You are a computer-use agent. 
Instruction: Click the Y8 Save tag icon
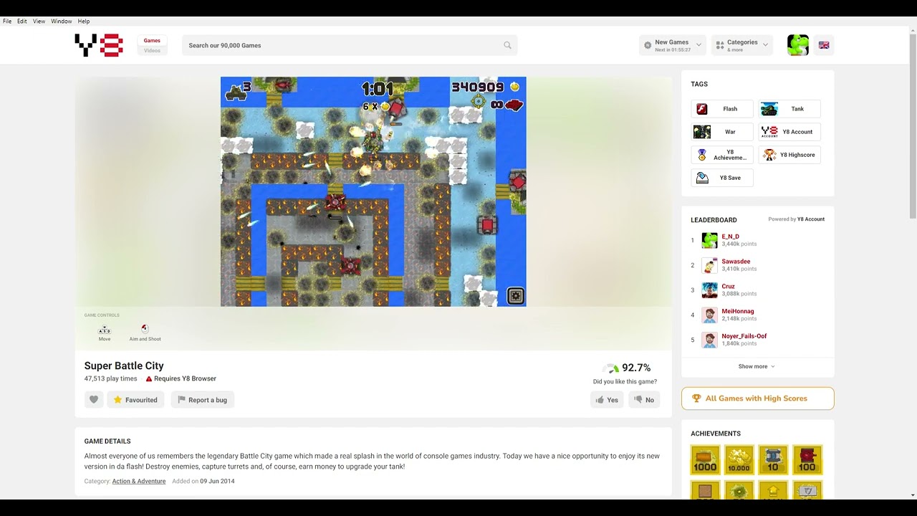point(702,178)
